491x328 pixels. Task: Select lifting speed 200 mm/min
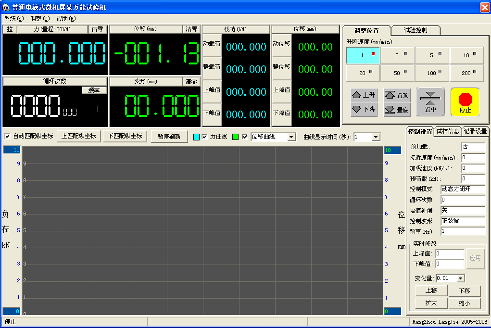(x=467, y=73)
